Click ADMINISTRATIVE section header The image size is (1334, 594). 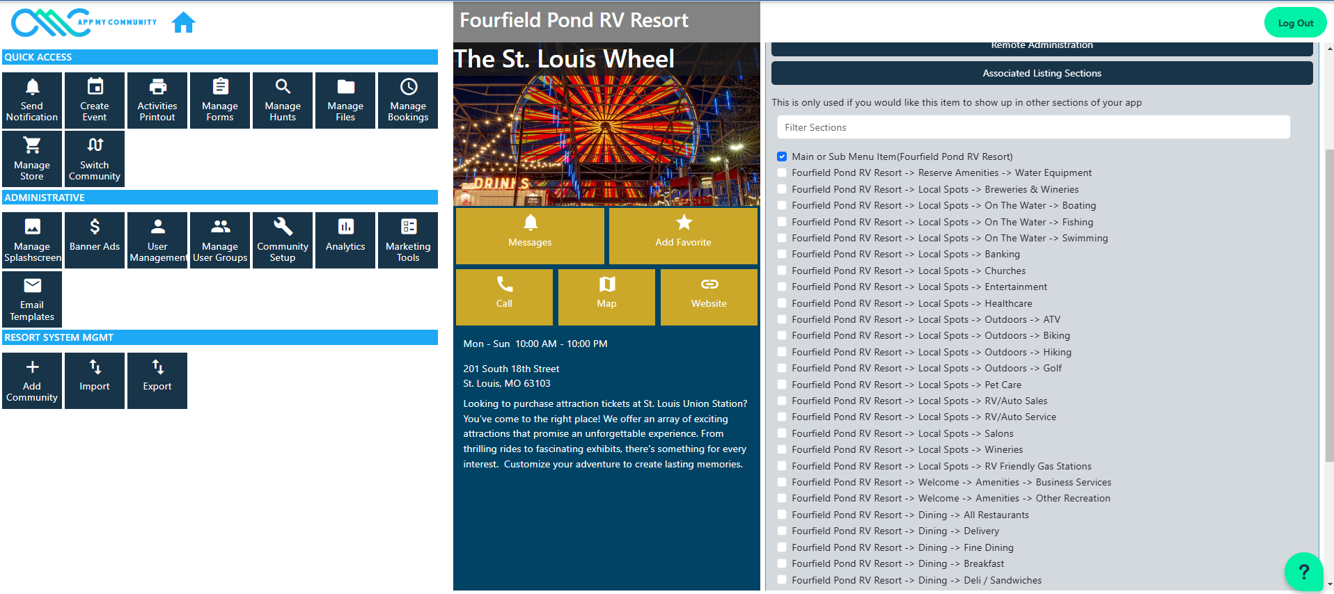(x=220, y=198)
